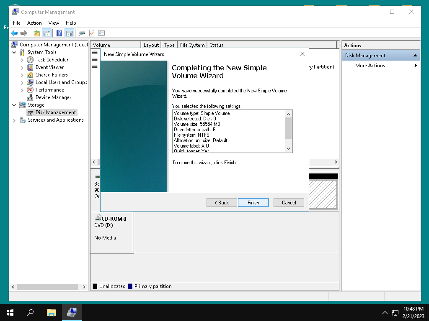Open the View menu
The image size is (429, 321).
click(x=54, y=23)
